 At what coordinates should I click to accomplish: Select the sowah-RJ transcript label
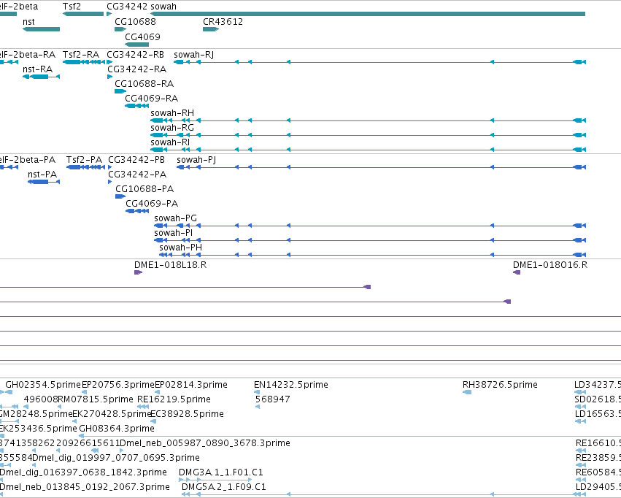pos(194,54)
